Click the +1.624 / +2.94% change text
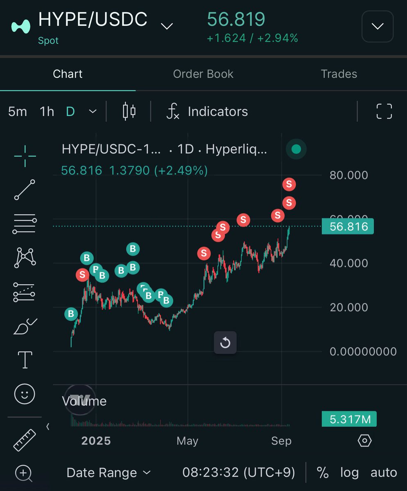Viewport: 407px width, 491px height. (x=252, y=38)
